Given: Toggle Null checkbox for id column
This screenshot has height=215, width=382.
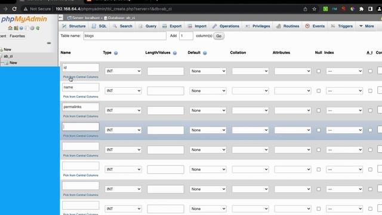Looking at the screenshot, I should [318, 71].
